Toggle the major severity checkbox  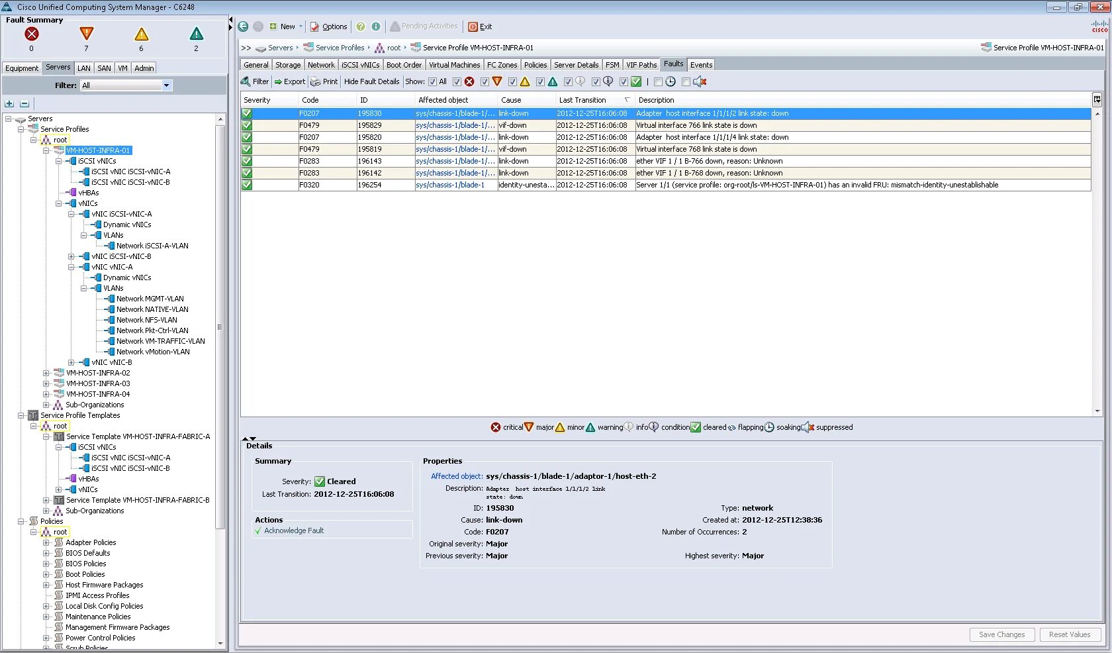(x=485, y=81)
